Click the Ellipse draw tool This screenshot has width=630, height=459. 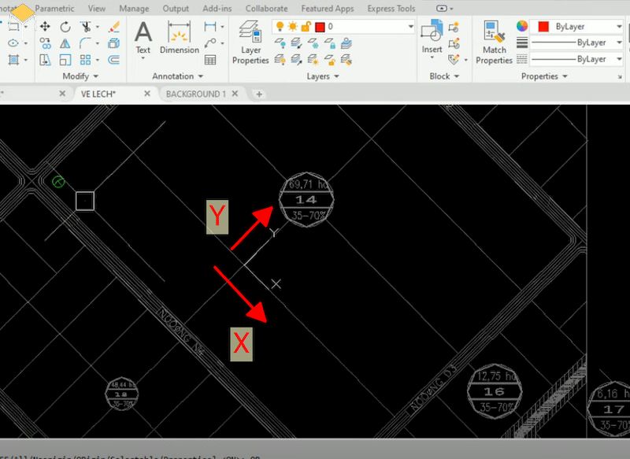13,43
